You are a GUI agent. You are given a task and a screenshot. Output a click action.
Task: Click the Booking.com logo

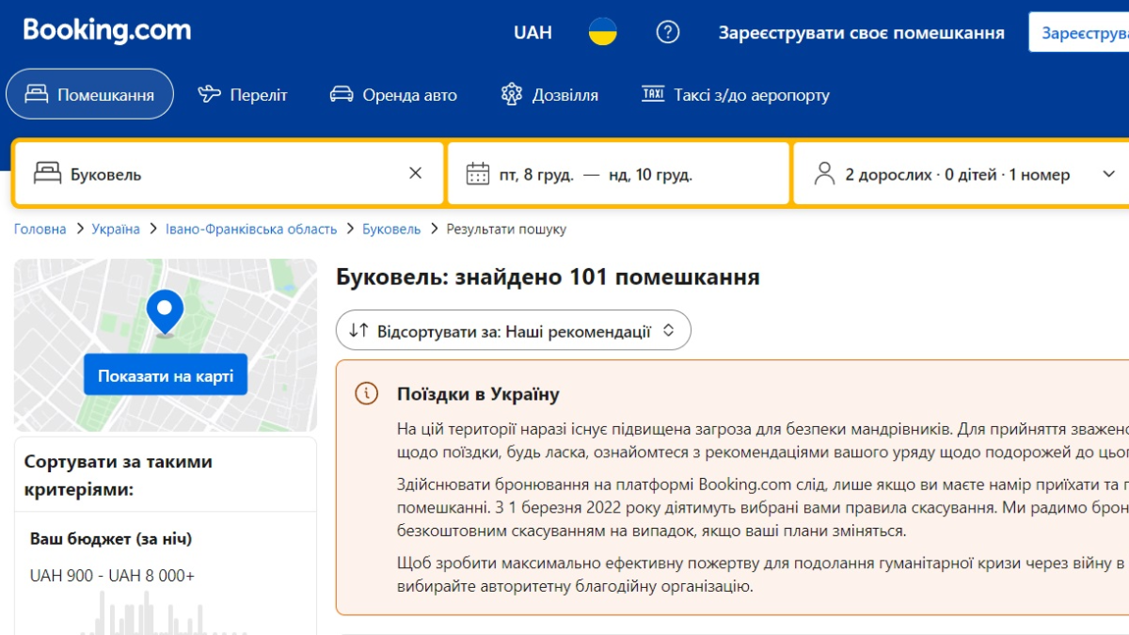tap(106, 31)
